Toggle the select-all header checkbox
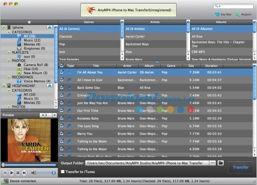Viewport: 257px width, 185px height. (x=62, y=66)
